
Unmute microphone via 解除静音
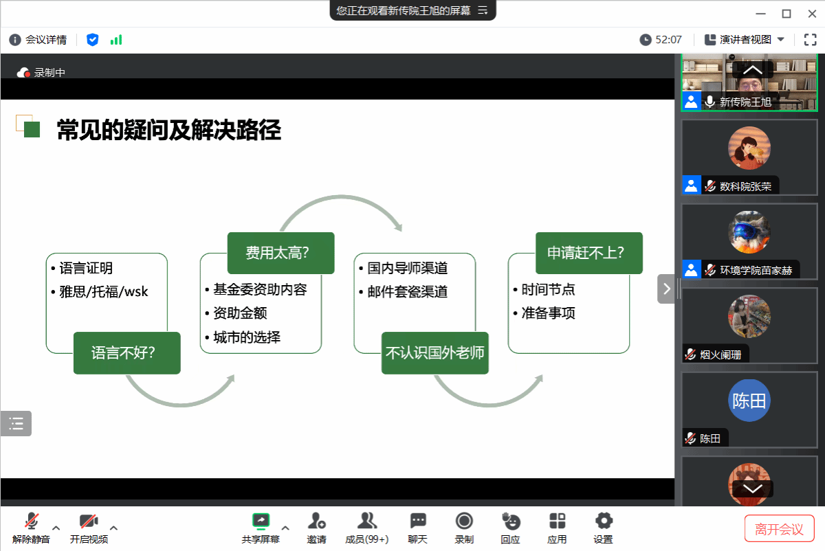[31, 528]
